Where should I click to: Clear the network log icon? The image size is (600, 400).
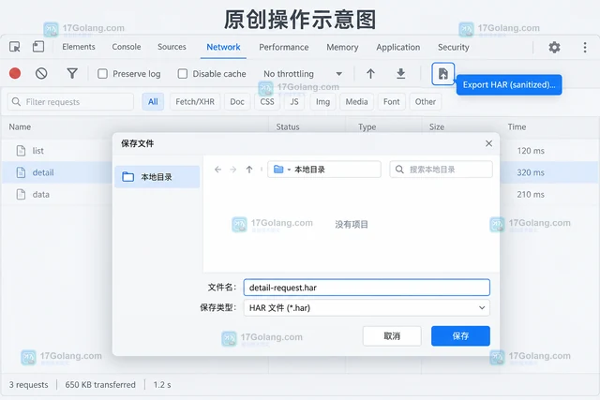coord(41,73)
